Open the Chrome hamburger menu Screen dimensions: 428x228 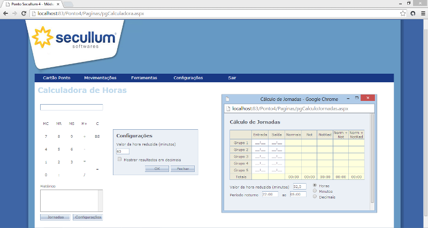point(422,13)
